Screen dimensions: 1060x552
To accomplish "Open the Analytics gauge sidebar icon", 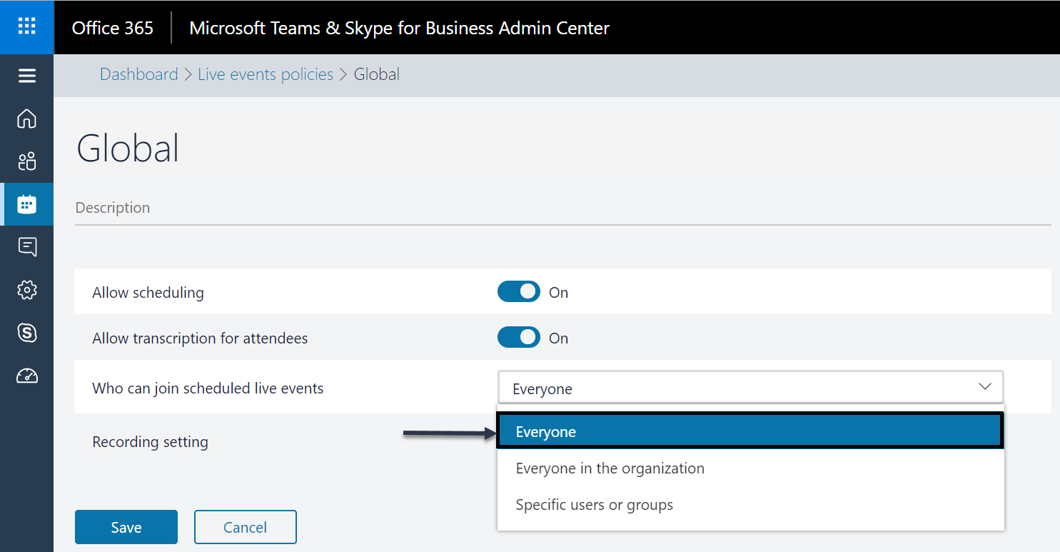I will pyautogui.click(x=26, y=376).
